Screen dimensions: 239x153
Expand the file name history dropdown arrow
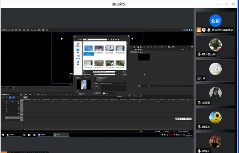click(116, 72)
